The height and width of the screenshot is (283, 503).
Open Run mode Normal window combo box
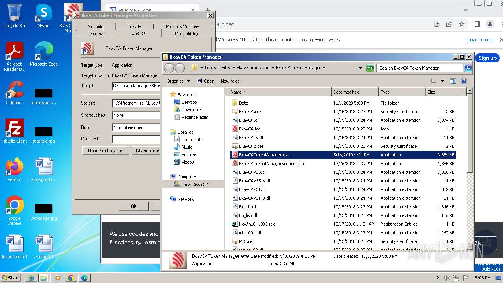tap(136, 128)
